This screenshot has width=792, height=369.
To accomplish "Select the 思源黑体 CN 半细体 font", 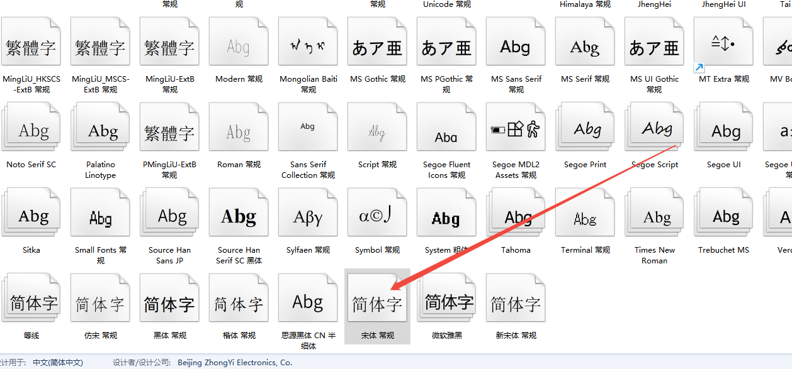I will click(x=308, y=298).
